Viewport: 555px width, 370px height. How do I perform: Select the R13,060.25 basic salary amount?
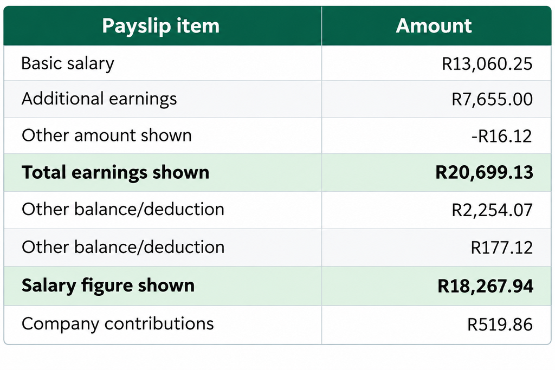pyautogui.click(x=487, y=64)
